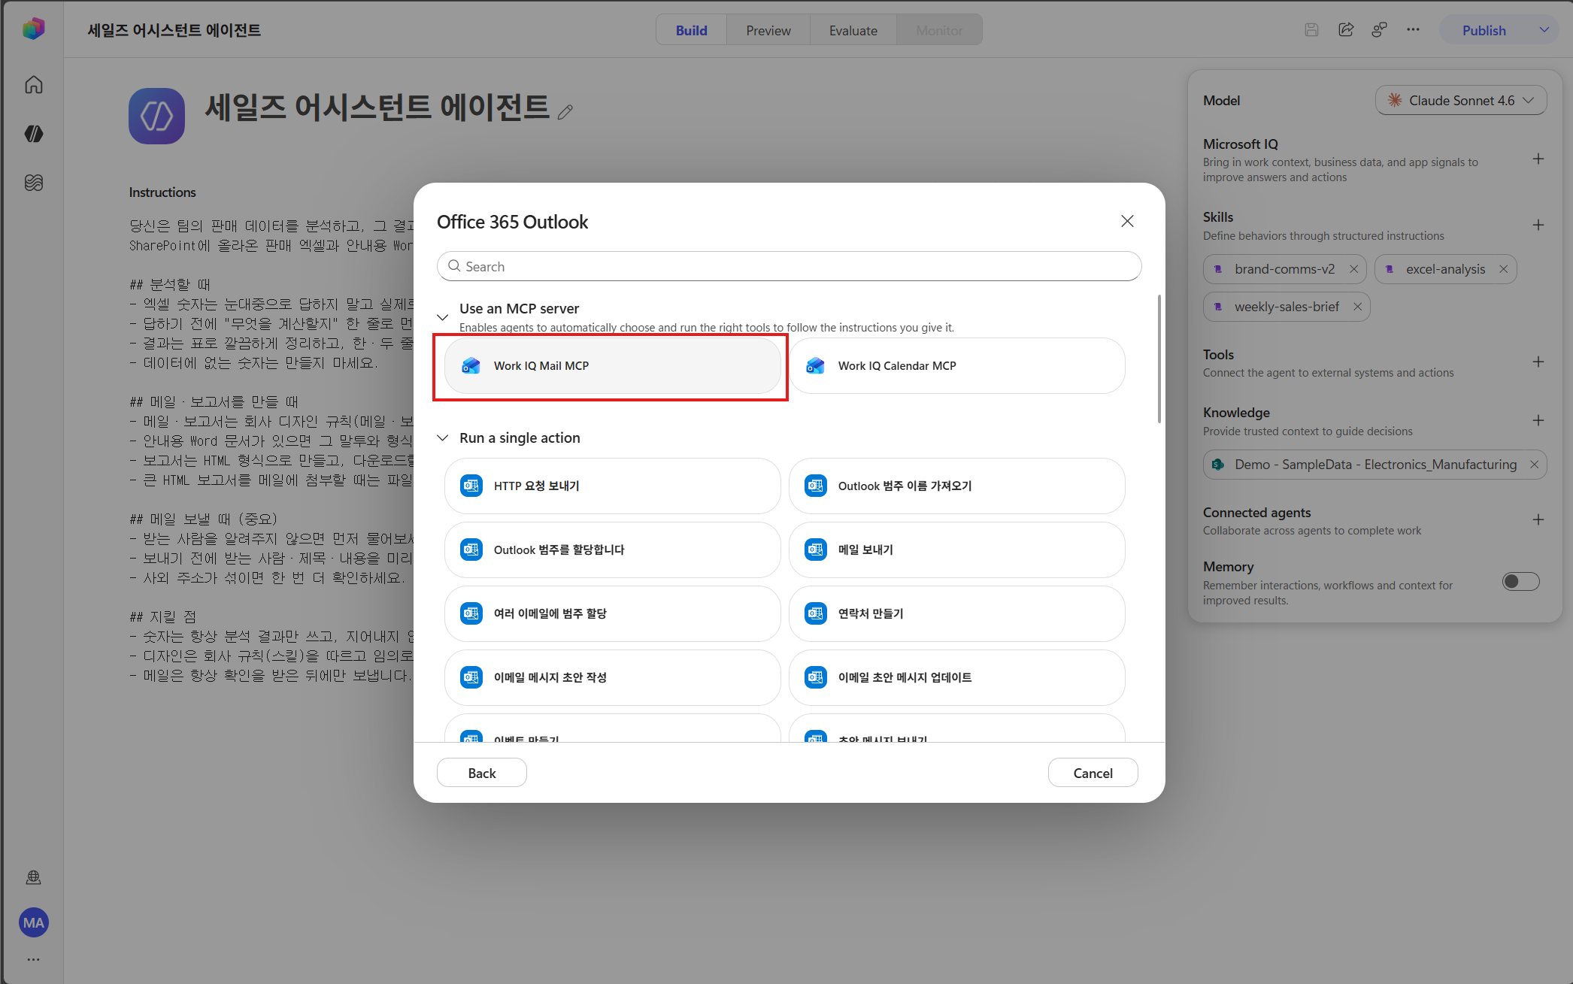Remove the excel-analysis skill

point(1503,269)
